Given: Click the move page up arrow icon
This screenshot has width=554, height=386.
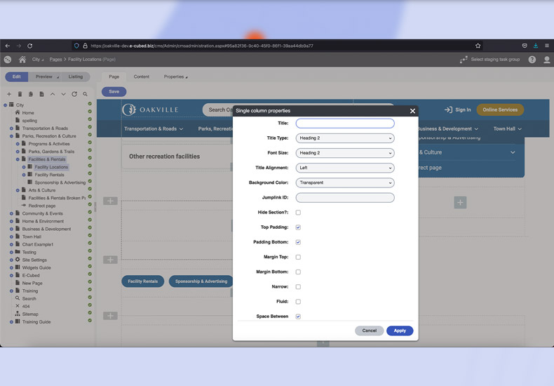Looking at the screenshot, I should [53, 94].
